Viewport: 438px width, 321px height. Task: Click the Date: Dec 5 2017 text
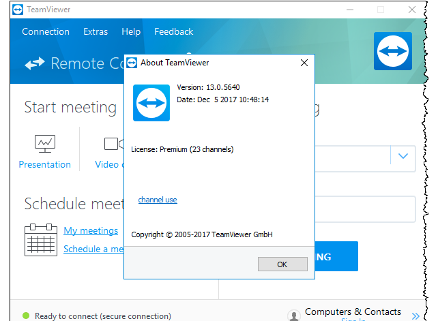click(x=223, y=100)
